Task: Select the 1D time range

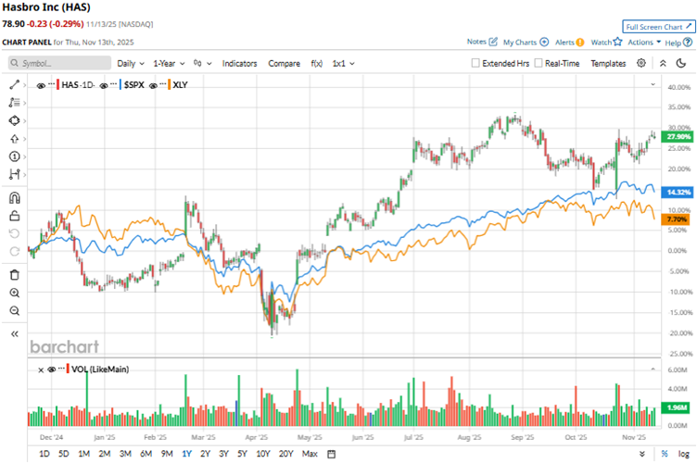Action: tap(44, 454)
